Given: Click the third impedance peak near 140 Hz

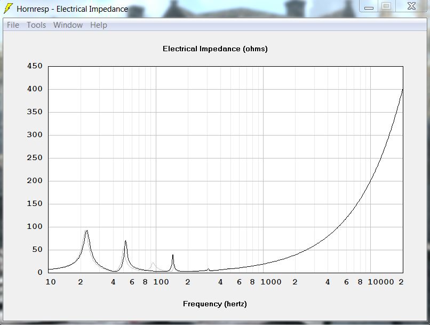Looking at the screenshot, I should coord(173,255).
